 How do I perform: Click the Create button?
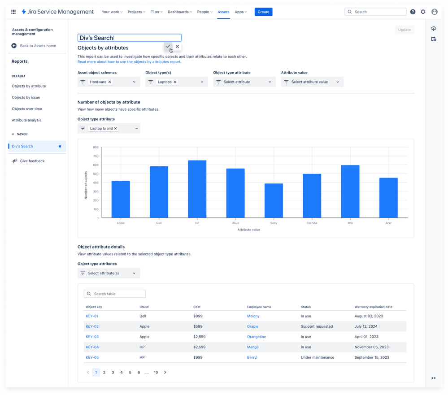(x=263, y=12)
